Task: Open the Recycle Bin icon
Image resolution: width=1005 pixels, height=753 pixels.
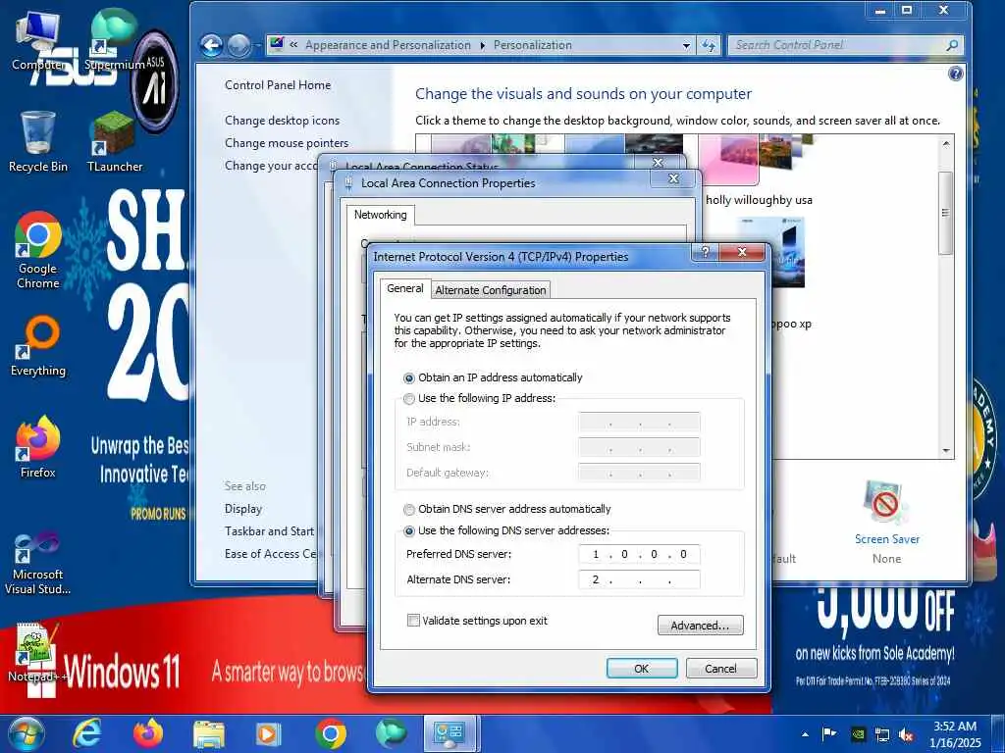Action: click(x=38, y=141)
